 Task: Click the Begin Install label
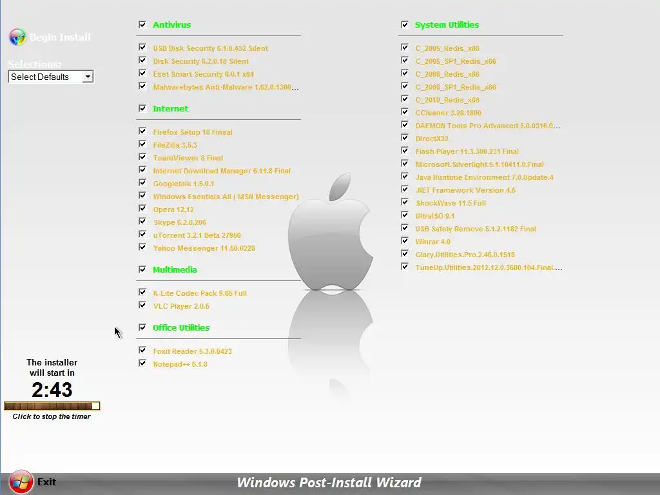pos(60,37)
